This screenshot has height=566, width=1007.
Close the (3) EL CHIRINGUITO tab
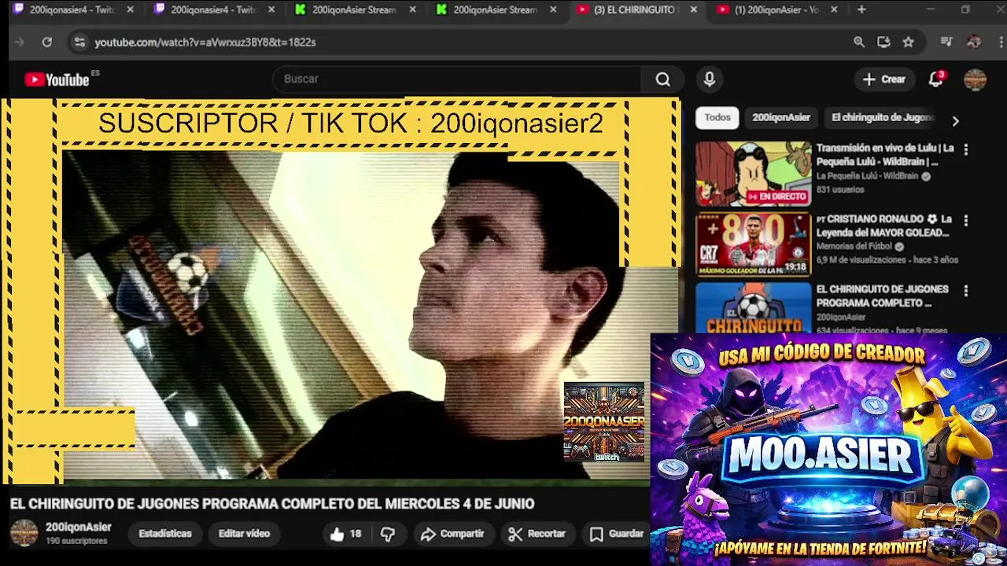point(693,9)
